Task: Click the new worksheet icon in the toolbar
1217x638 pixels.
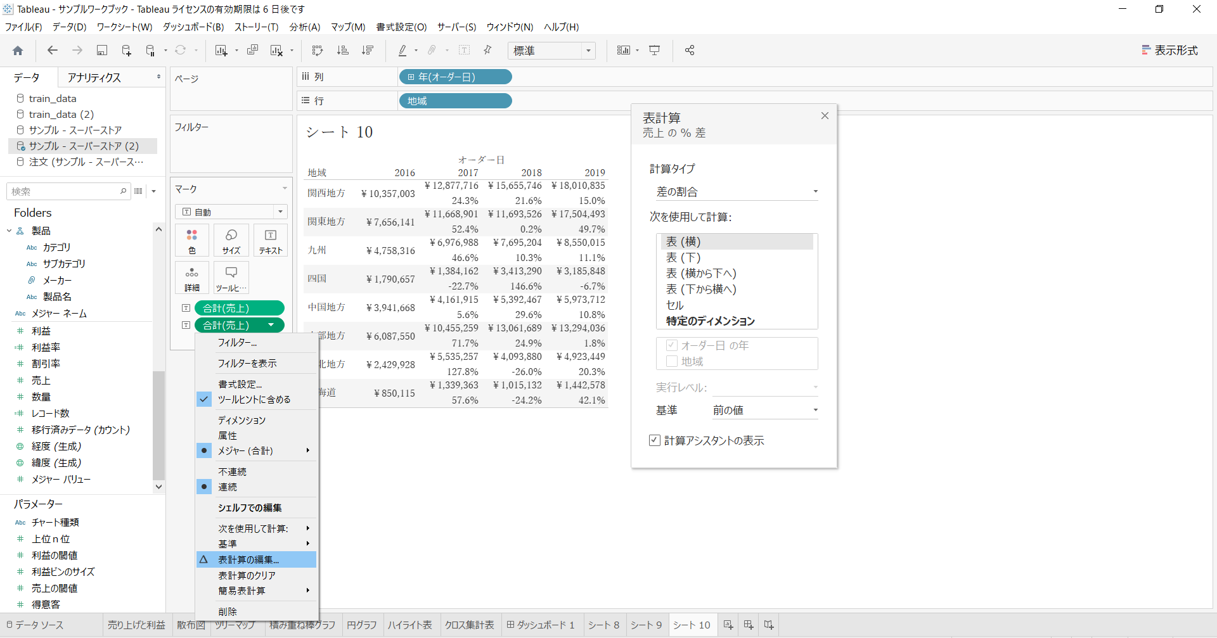Action: pos(221,51)
